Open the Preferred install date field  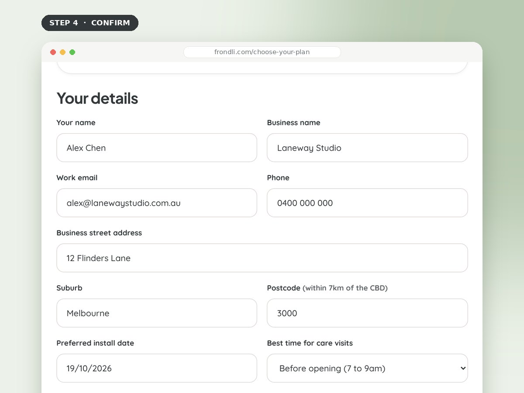(x=157, y=368)
